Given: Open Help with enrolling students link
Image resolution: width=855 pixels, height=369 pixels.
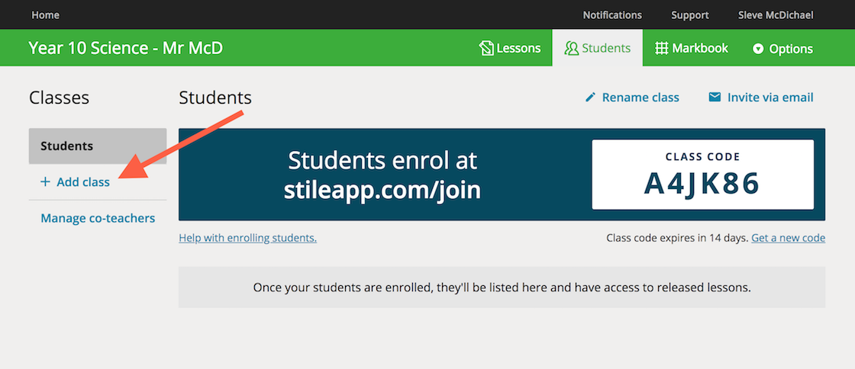Looking at the screenshot, I should 247,238.
